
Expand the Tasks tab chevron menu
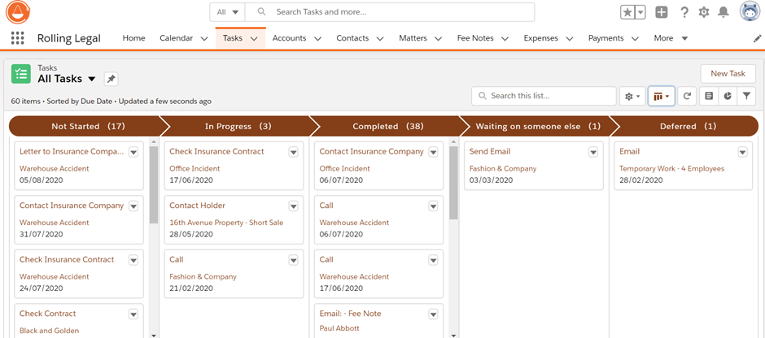coord(254,38)
